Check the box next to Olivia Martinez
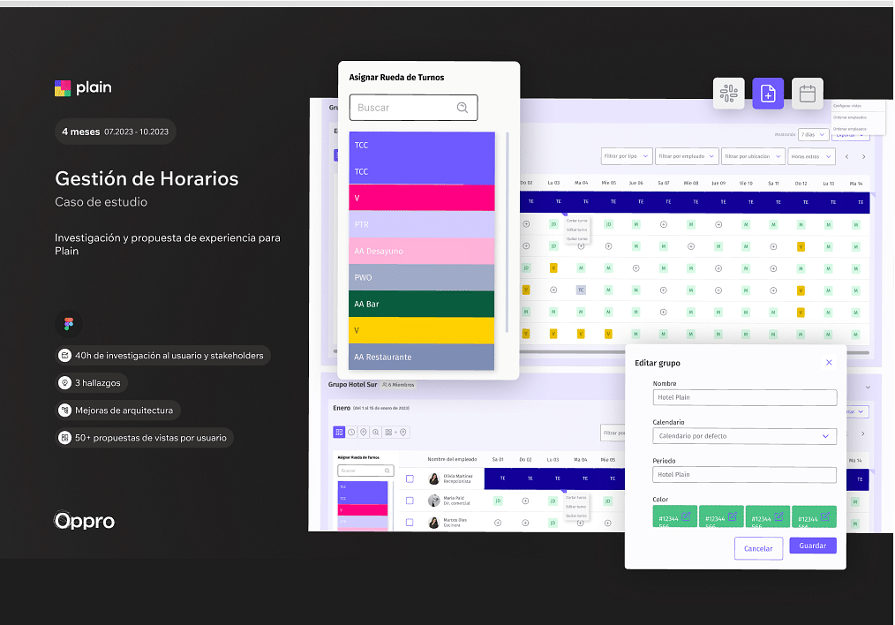 [x=410, y=478]
